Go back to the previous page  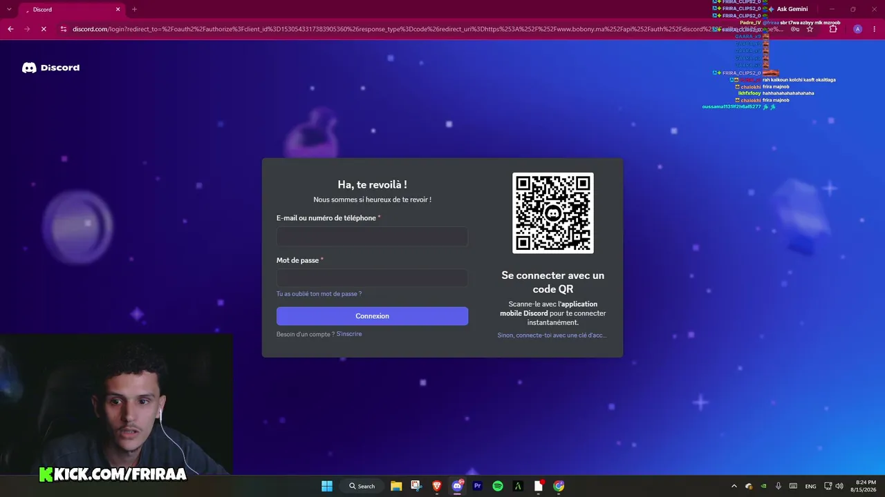tap(10, 29)
